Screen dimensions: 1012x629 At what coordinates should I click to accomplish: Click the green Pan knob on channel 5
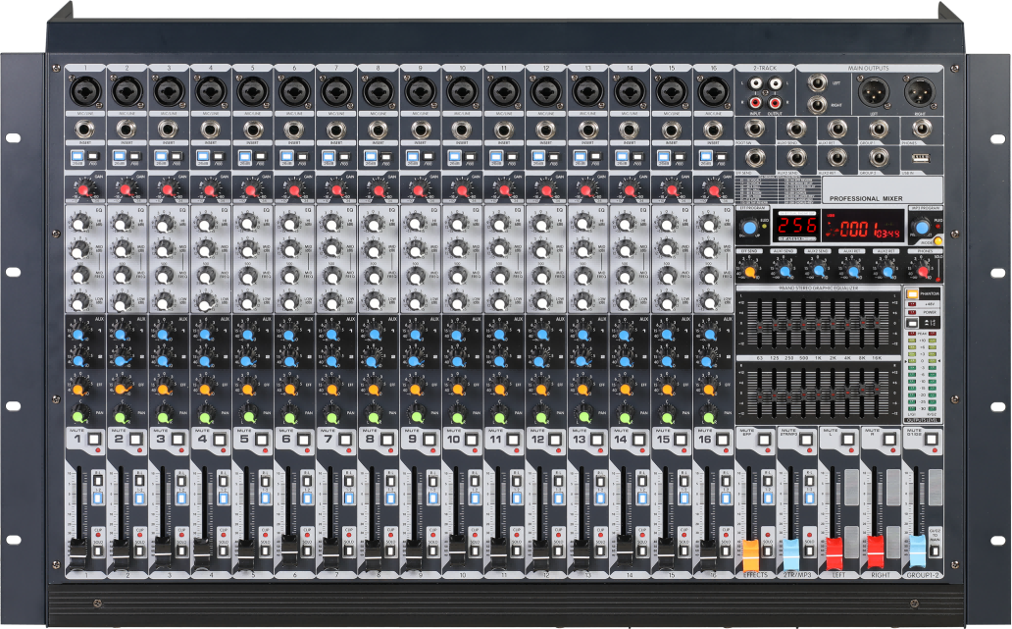(245, 416)
